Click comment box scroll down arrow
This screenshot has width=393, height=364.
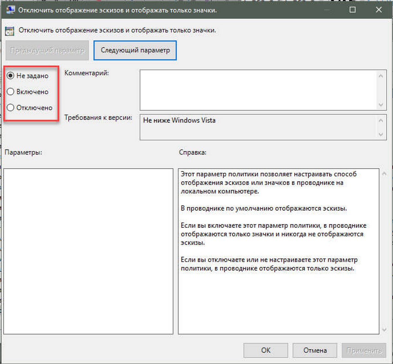pos(381,105)
